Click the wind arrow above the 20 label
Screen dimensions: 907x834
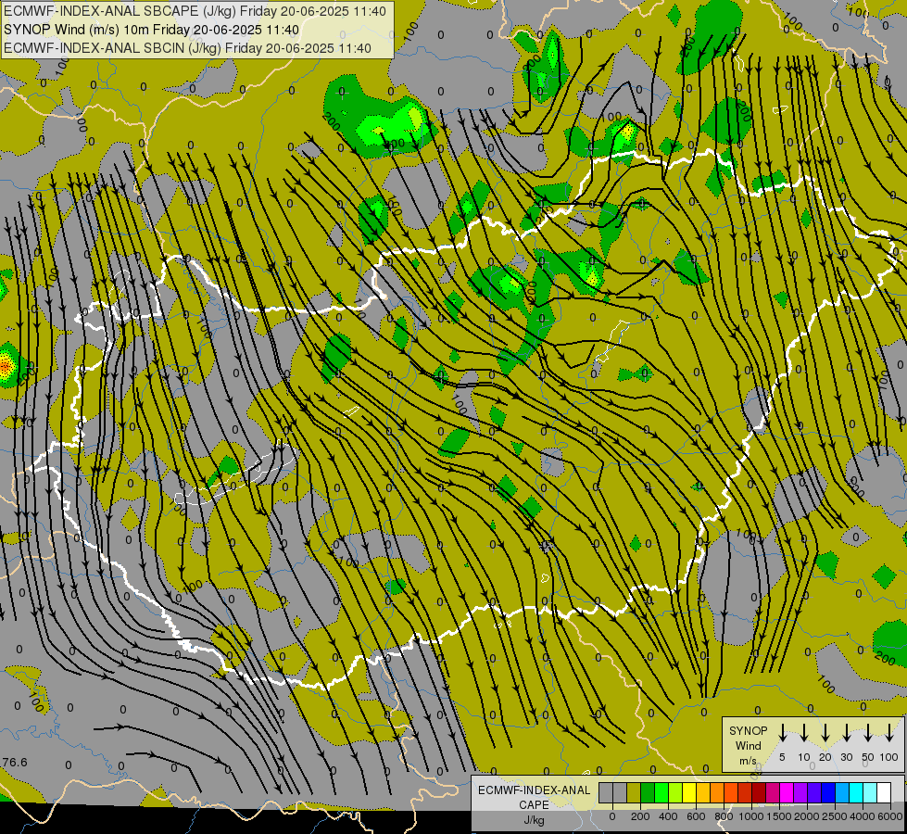825,733
